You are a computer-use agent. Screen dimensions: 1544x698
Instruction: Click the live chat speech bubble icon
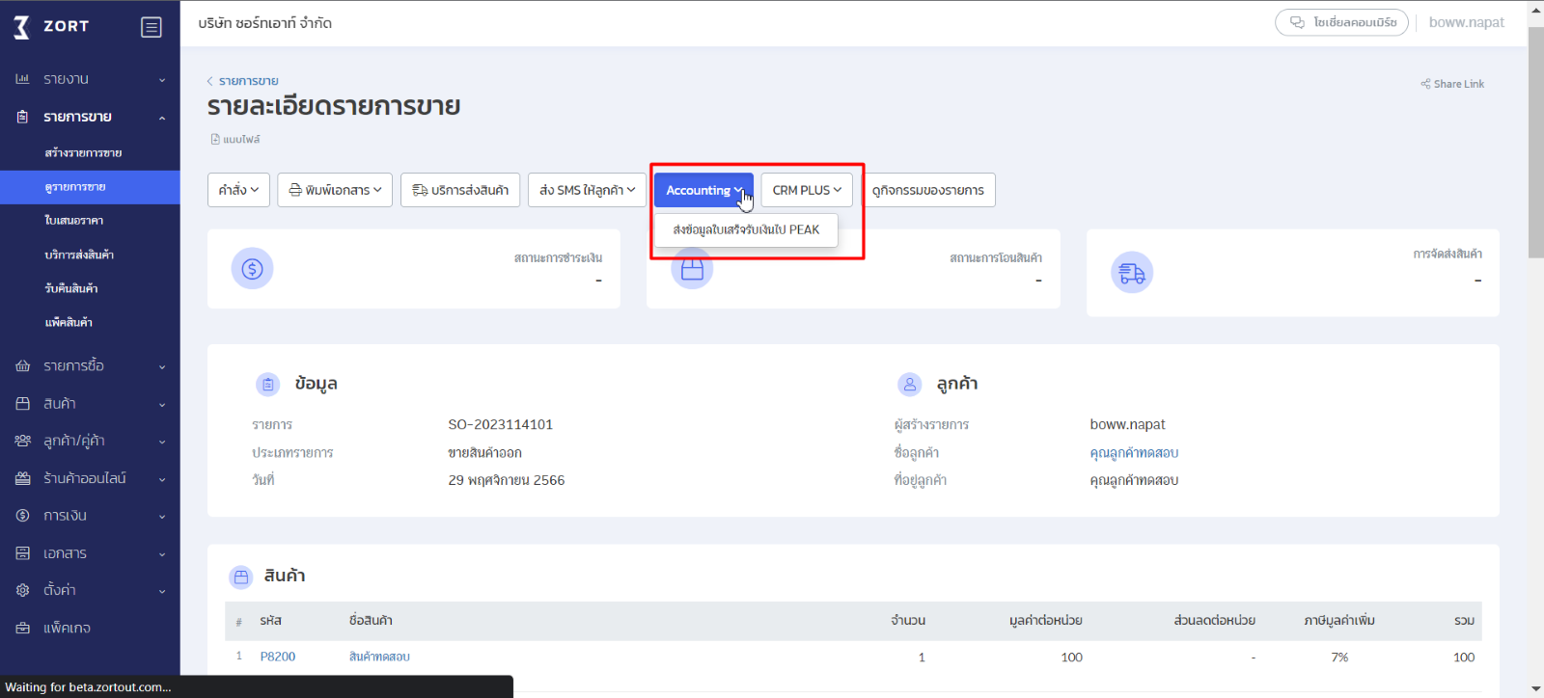1297,22
